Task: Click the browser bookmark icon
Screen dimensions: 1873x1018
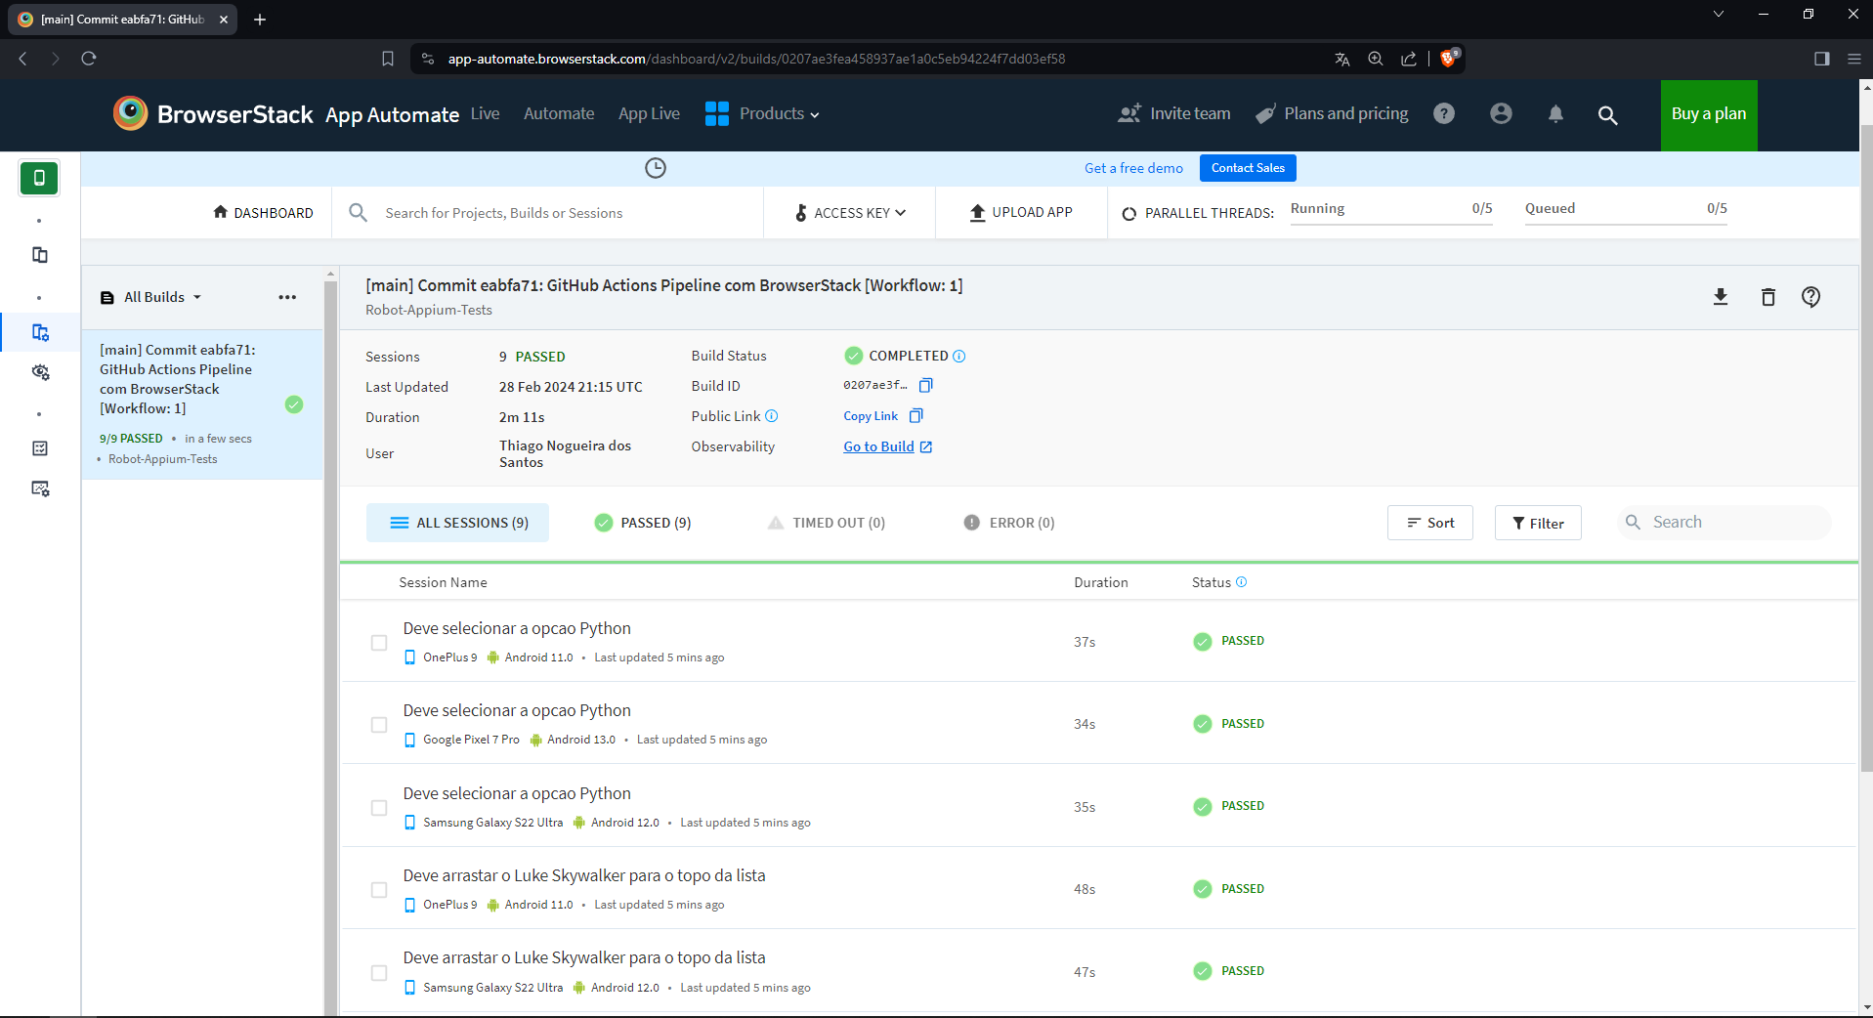Action: [x=388, y=59]
